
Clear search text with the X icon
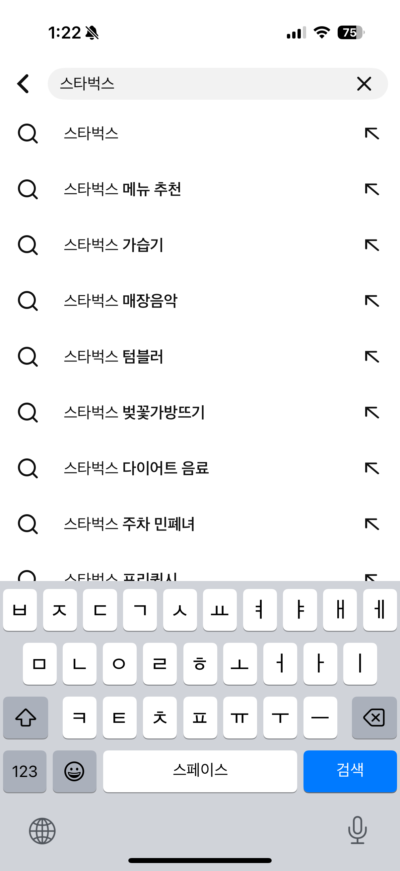pos(364,83)
